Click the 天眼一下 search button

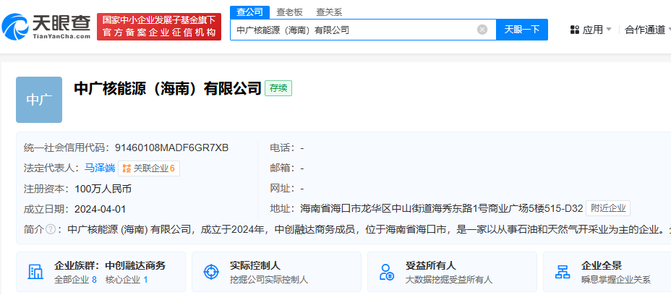(522, 30)
